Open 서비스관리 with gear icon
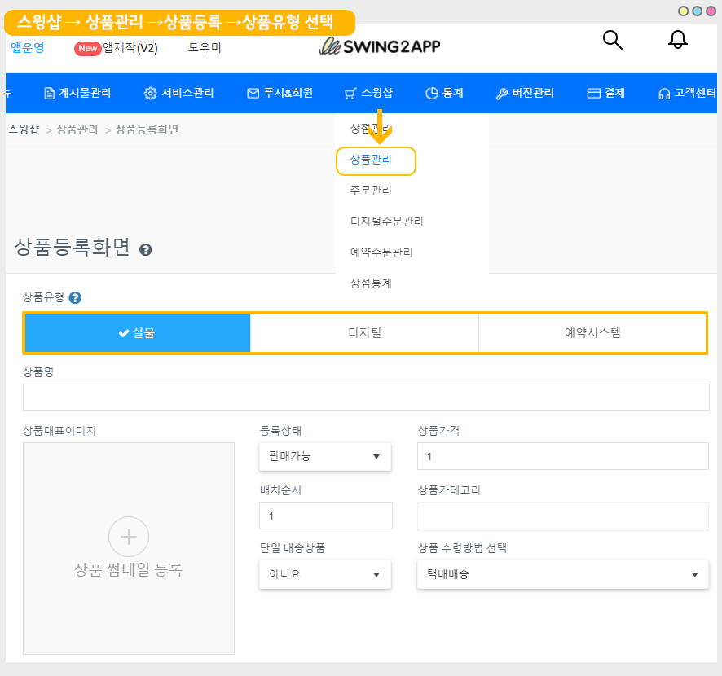The width and height of the screenshot is (722, 676). pyautogui.click(x=178, y=93)
